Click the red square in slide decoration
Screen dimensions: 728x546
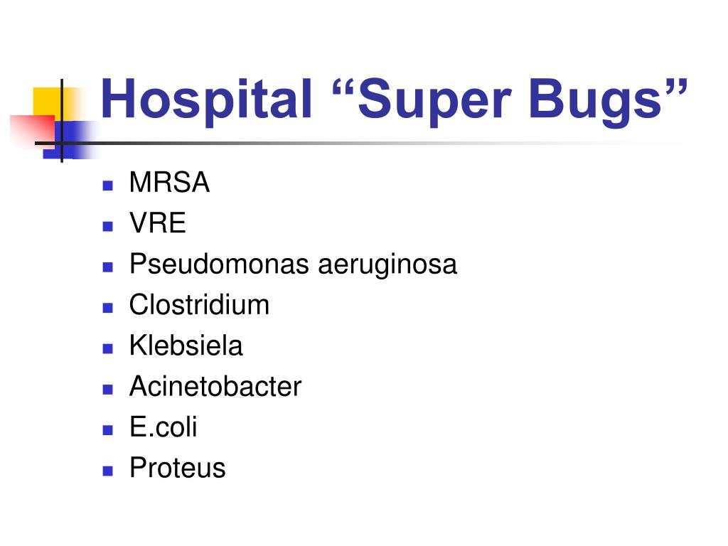[x=31, y=132]
